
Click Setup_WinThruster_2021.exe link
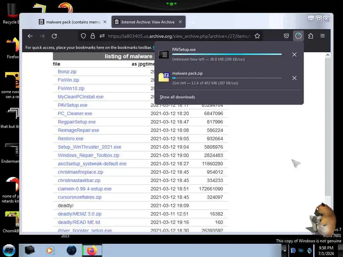click(89, 147)
